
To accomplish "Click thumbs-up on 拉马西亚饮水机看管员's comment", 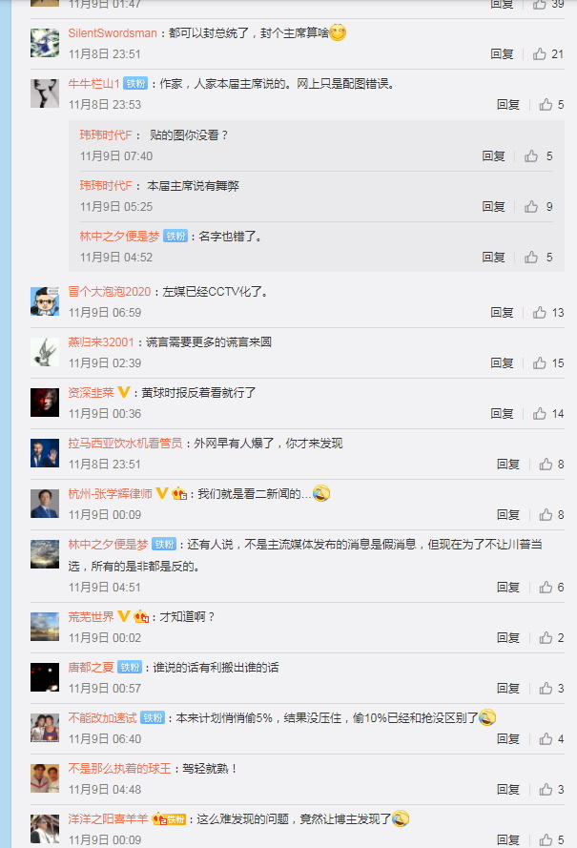I will pos(546,464).
